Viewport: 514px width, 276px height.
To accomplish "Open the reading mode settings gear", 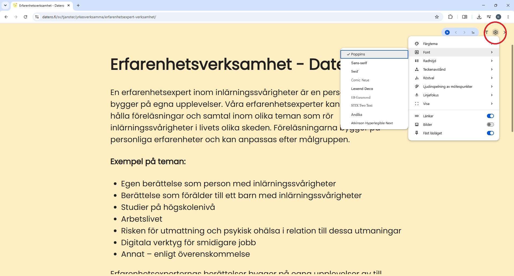I will click(496, 32).
